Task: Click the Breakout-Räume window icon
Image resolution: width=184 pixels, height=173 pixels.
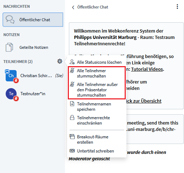Action: (x=72, y=137)
